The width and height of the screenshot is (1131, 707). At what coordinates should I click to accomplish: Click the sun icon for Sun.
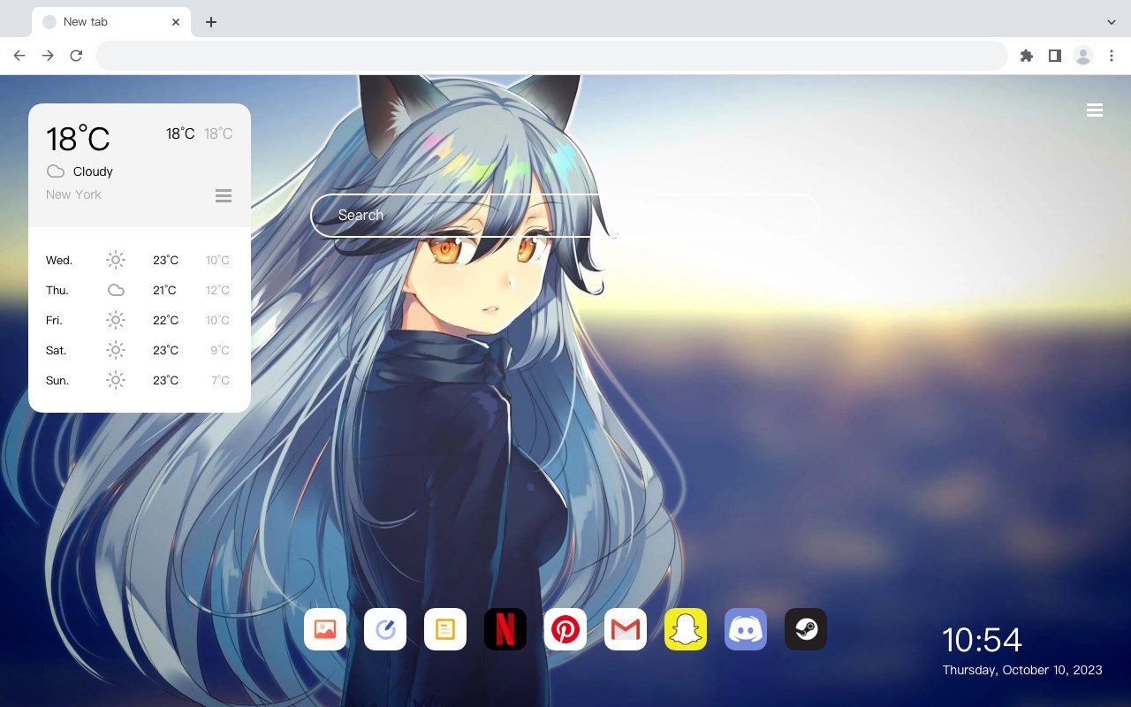pyautogui.click(x=116, y=380)
